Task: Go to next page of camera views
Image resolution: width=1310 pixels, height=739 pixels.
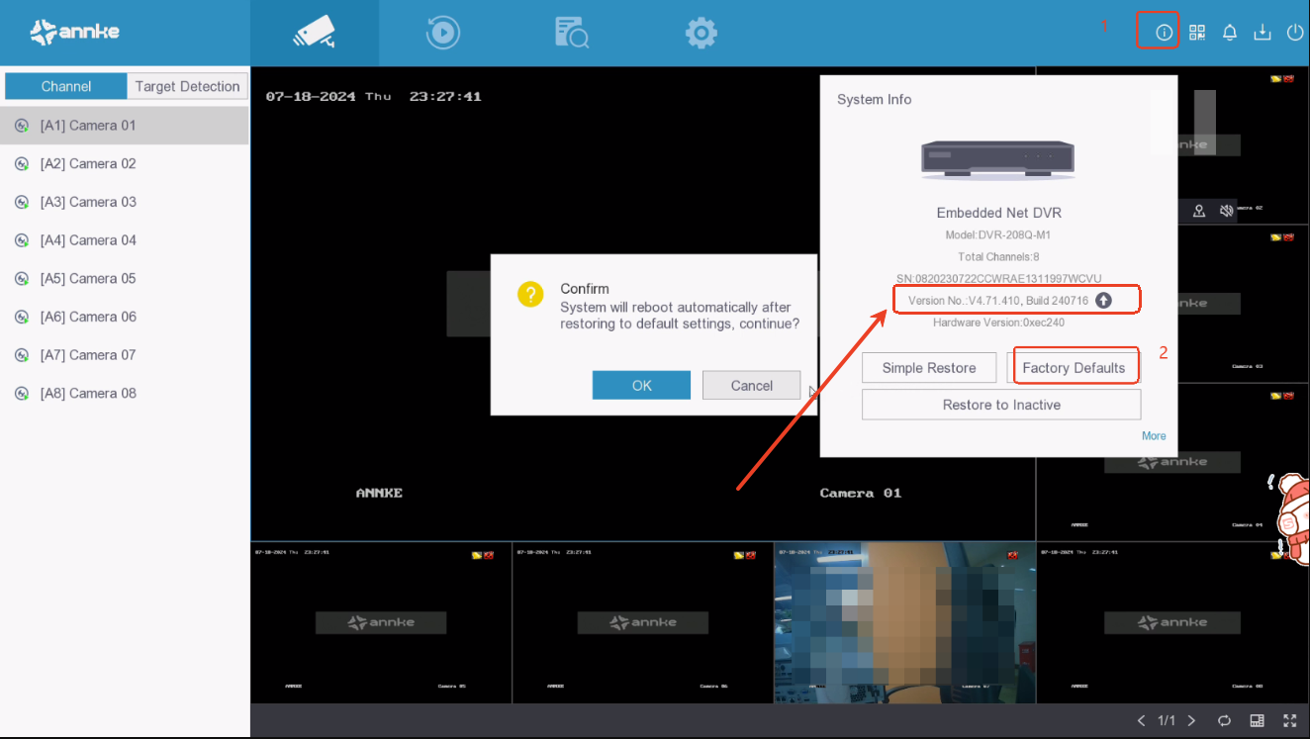Action: click(x=1191, y=720)
